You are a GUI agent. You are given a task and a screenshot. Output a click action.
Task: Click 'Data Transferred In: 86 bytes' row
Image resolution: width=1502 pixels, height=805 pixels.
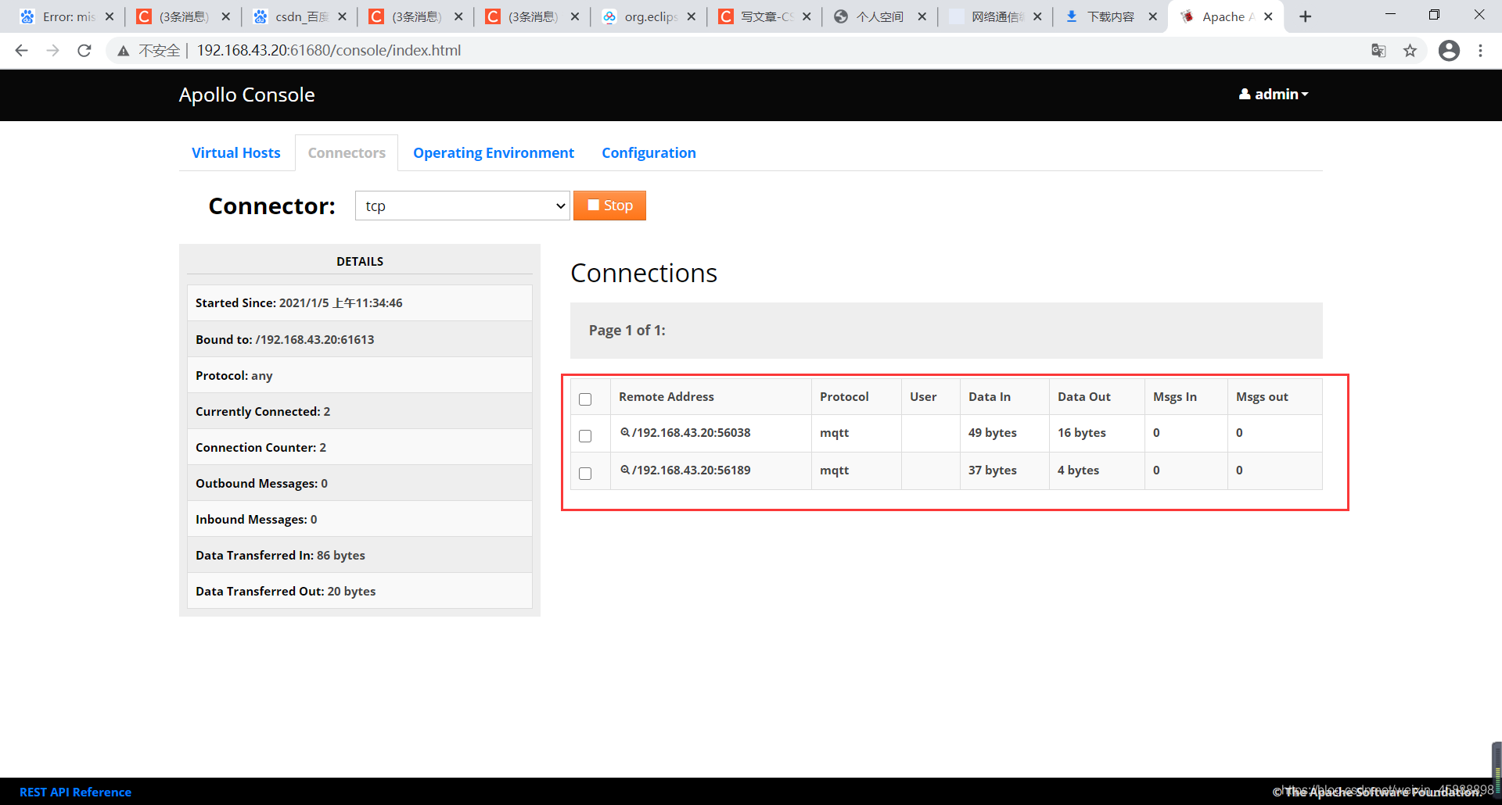tap(360, 555)
